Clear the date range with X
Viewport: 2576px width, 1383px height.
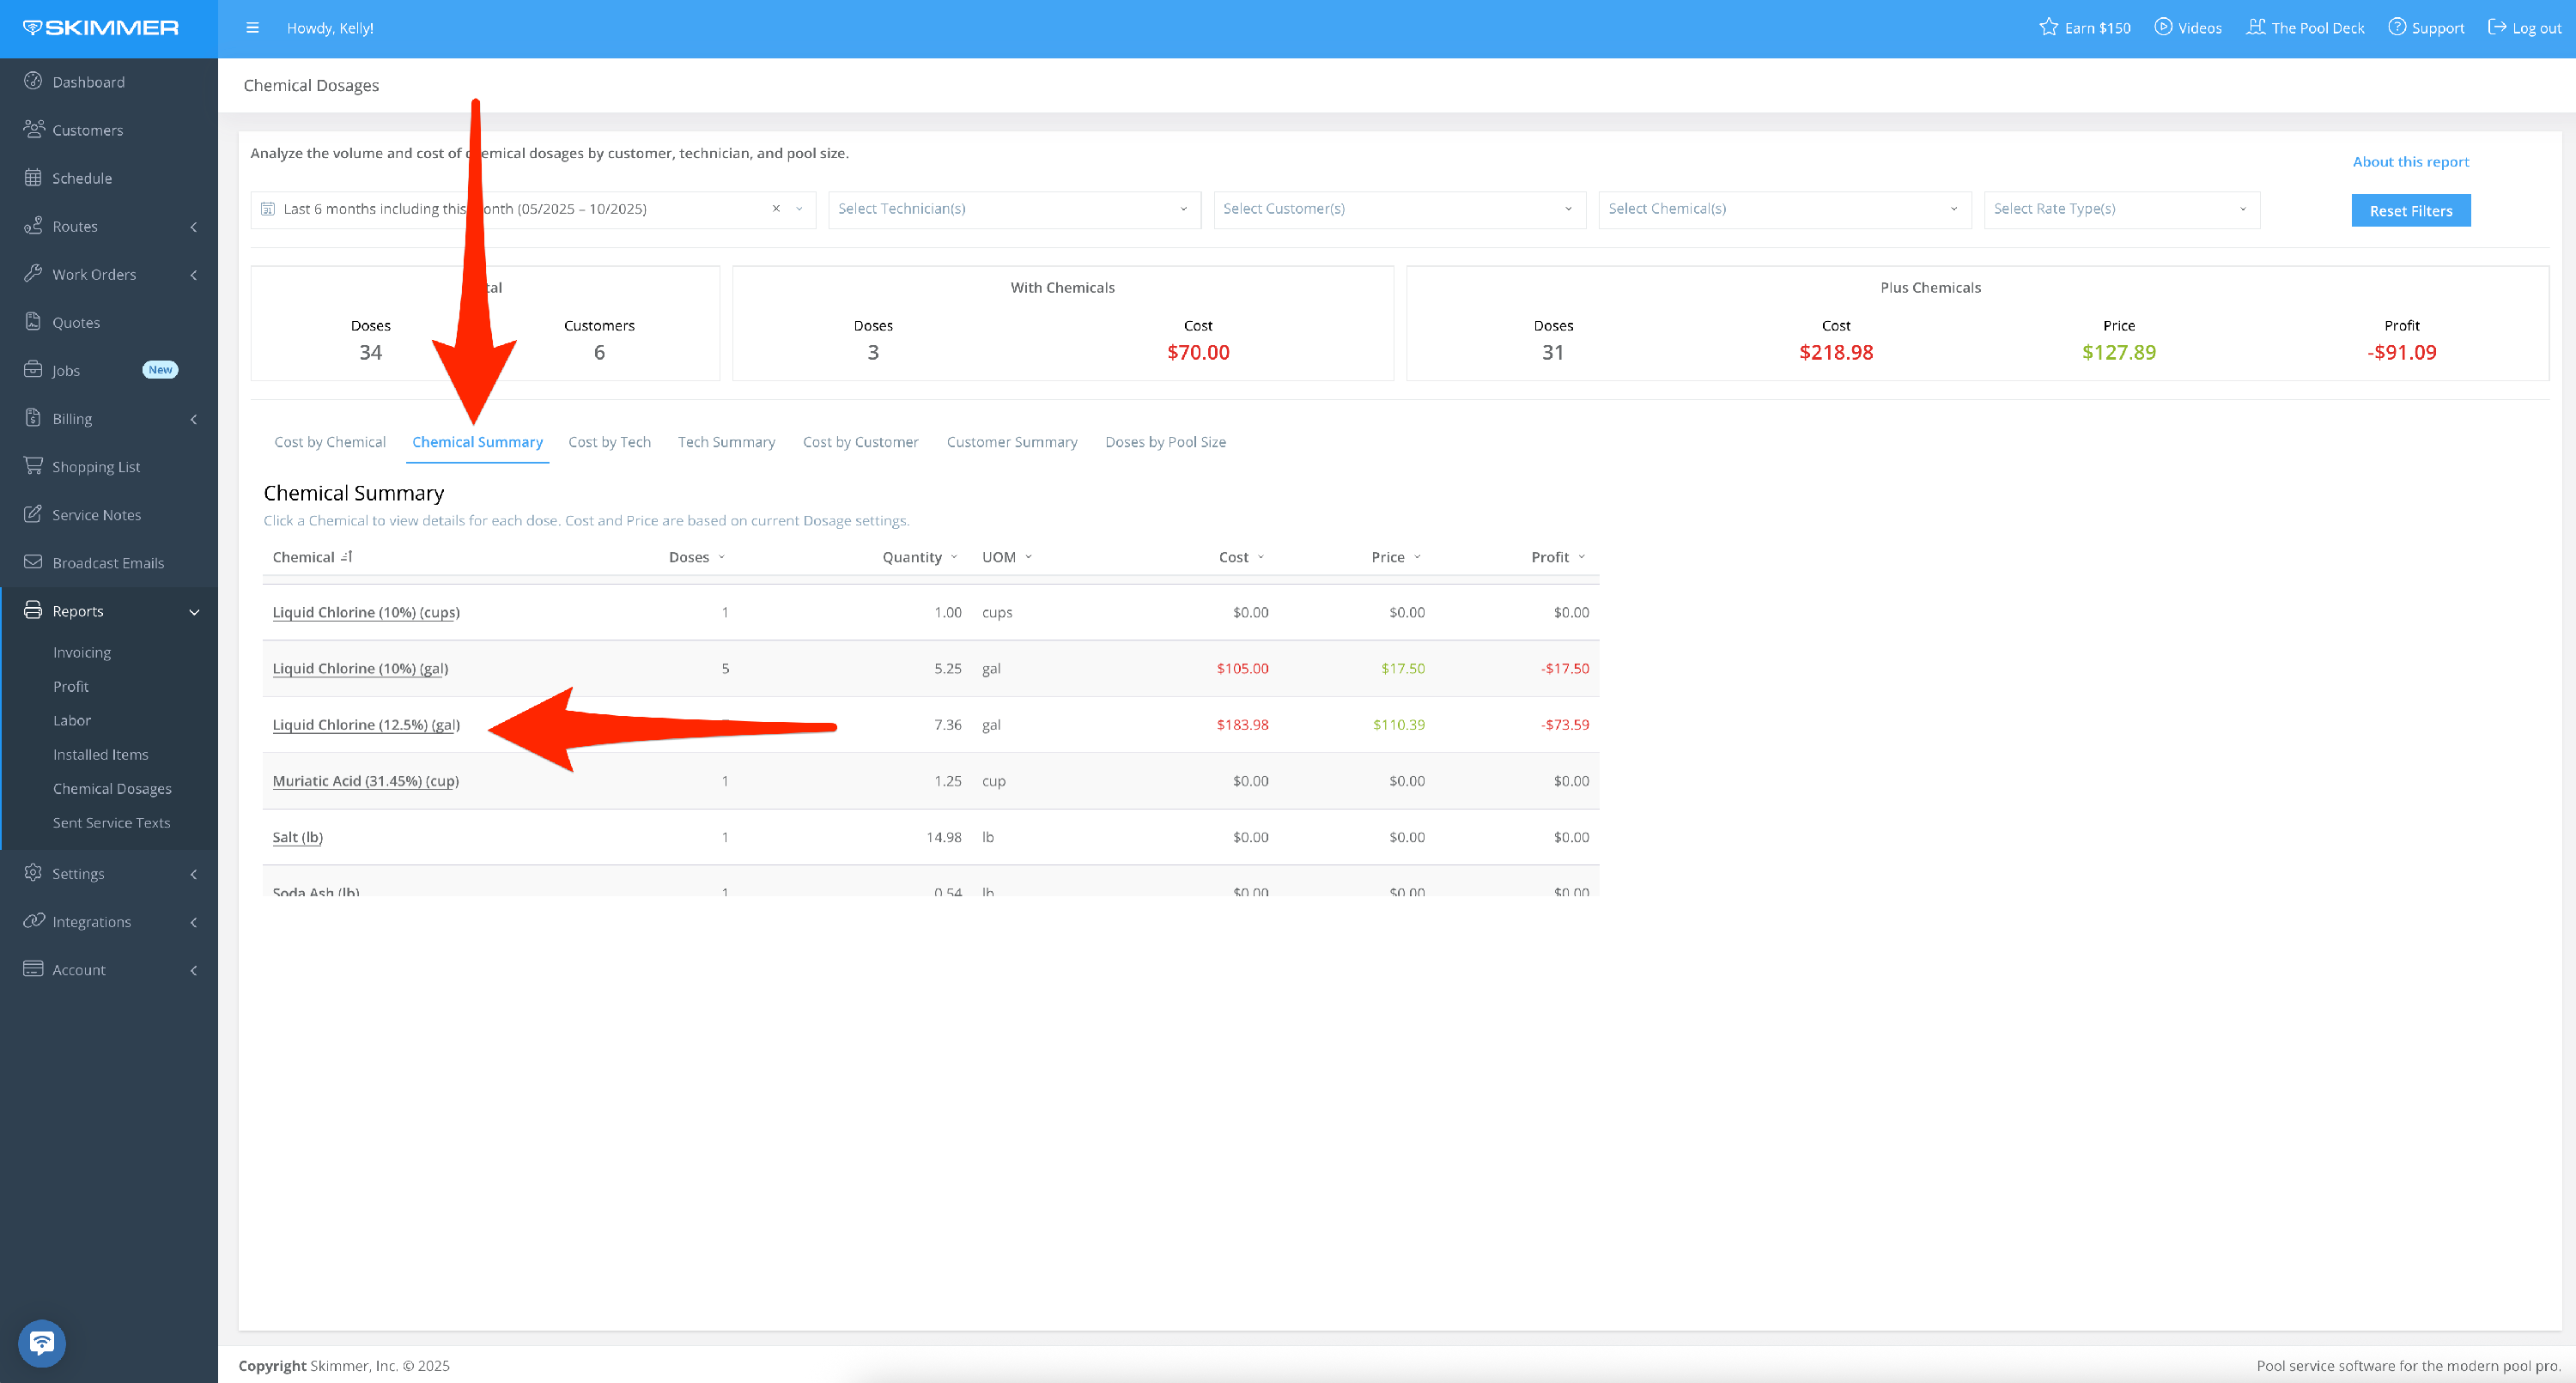pyautogui.click(x=776, y=209)
